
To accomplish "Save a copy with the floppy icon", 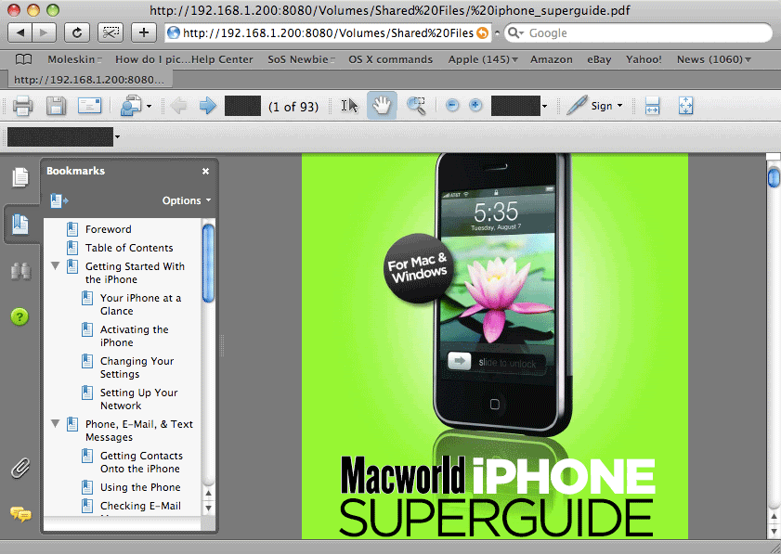I will click(x=57, y=106).
